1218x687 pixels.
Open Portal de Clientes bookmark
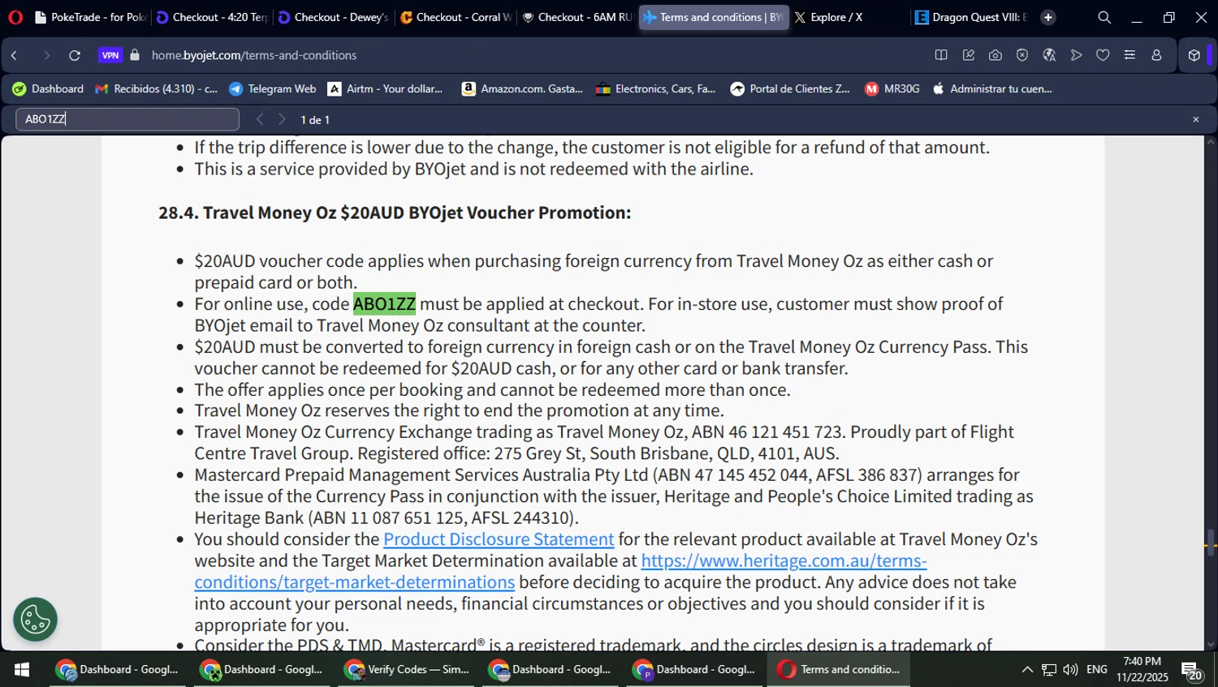pyautogui.click(x=790, y=88)
